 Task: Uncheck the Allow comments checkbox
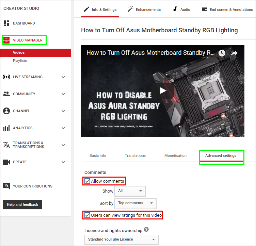[87, 181]
